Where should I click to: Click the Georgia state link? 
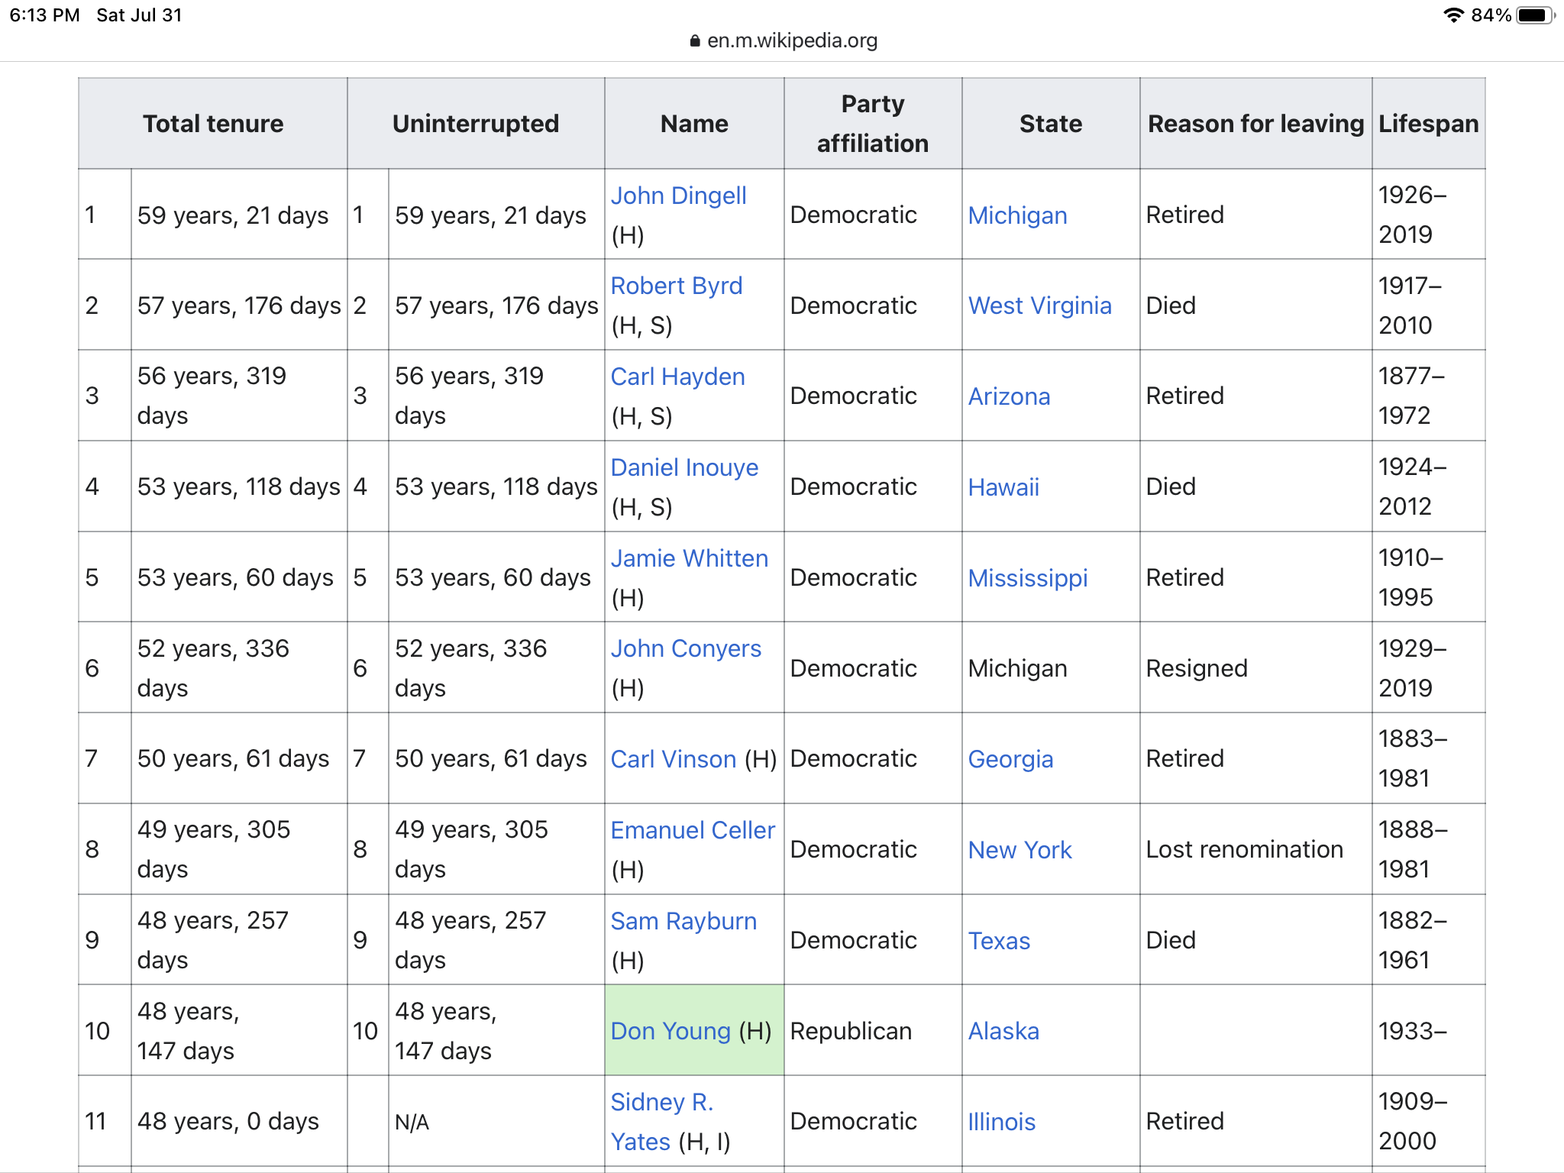coord(1010,759)
